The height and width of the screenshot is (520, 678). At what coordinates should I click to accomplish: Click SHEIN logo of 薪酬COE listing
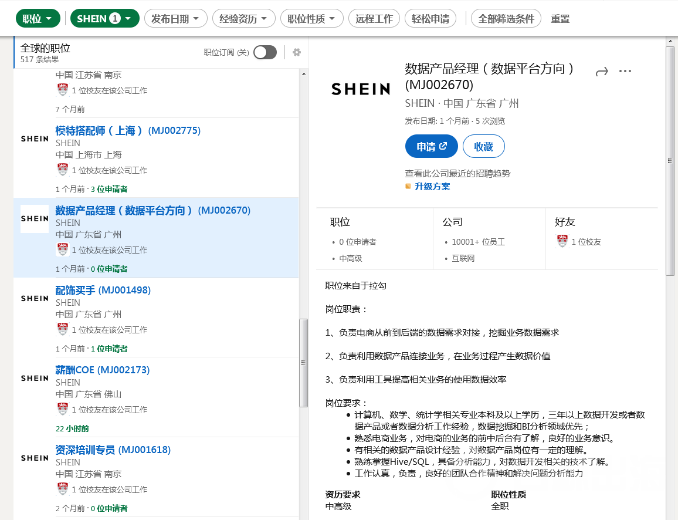[x=35, y=378]
